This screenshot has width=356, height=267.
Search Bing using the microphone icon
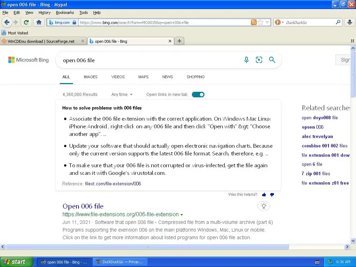point(246,60)
